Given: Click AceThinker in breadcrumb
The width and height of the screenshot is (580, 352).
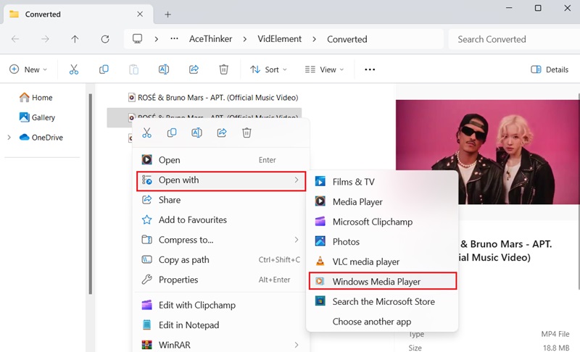Looking at the screenshot, I should click(210, 39).
